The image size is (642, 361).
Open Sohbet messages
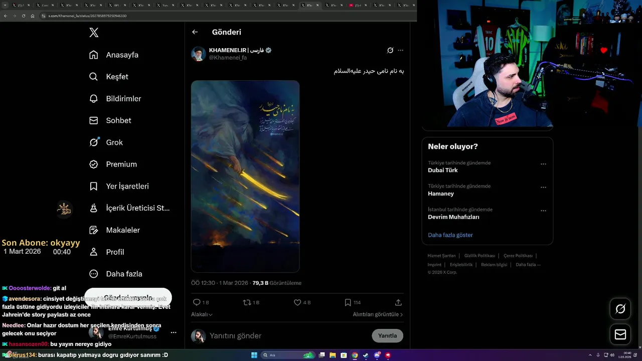click(x=110, y=120)
